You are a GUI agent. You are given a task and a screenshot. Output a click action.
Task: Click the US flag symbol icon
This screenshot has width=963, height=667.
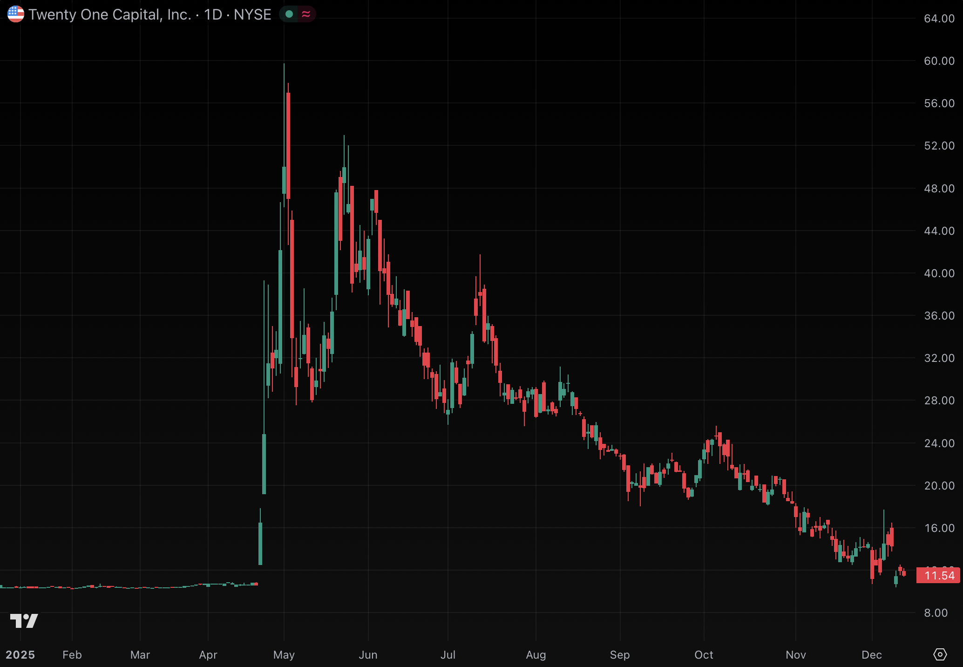(16, 14)
